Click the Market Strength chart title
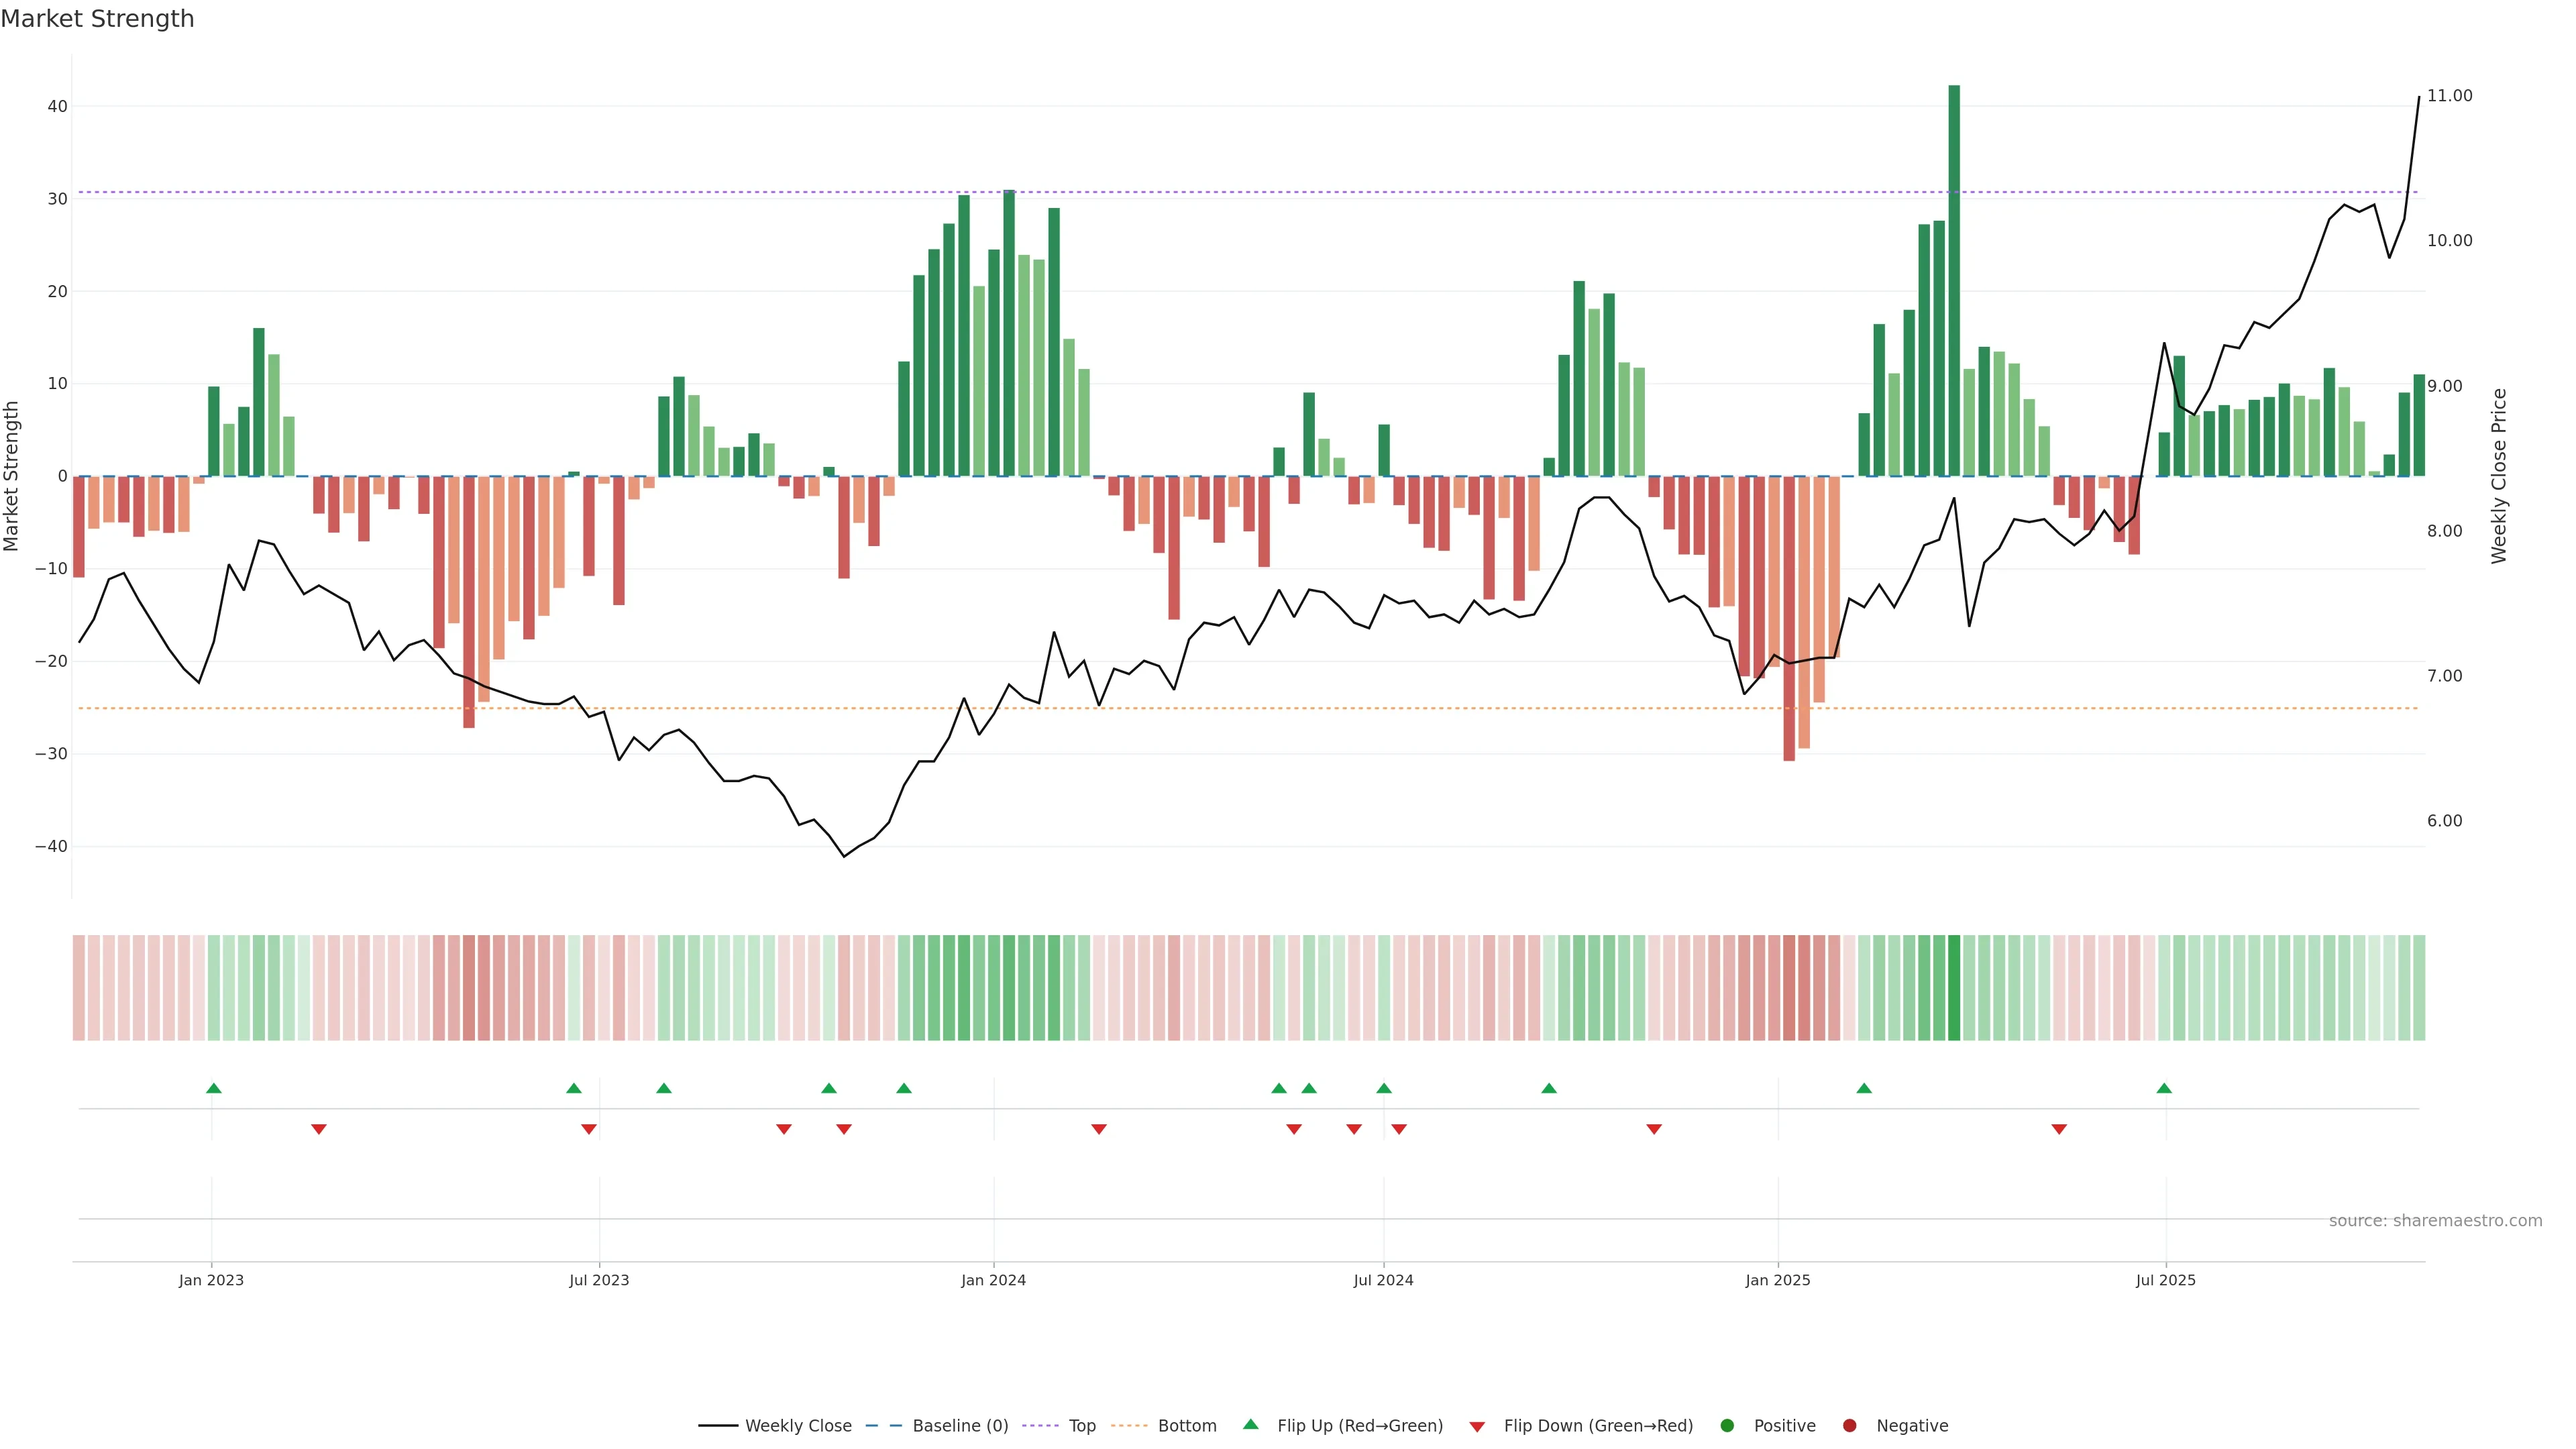 click(x=97, y=19)
